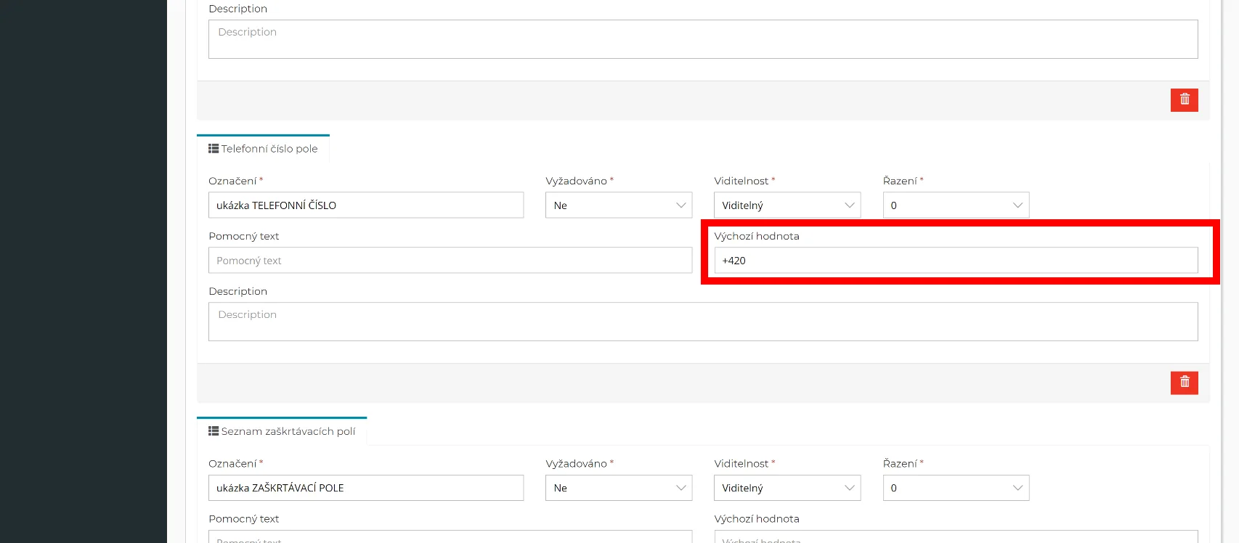The image size is (1239, 543).
Task: Click list icon beside Telefonní číslo pole
Action: pos(214,148)
